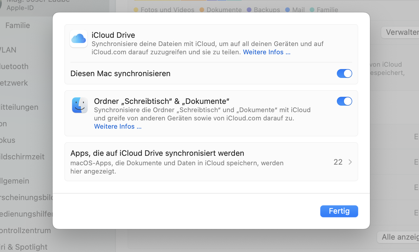
Task: Disable Schreibtisch & Dokumente folder syncing
Action: 344,101
